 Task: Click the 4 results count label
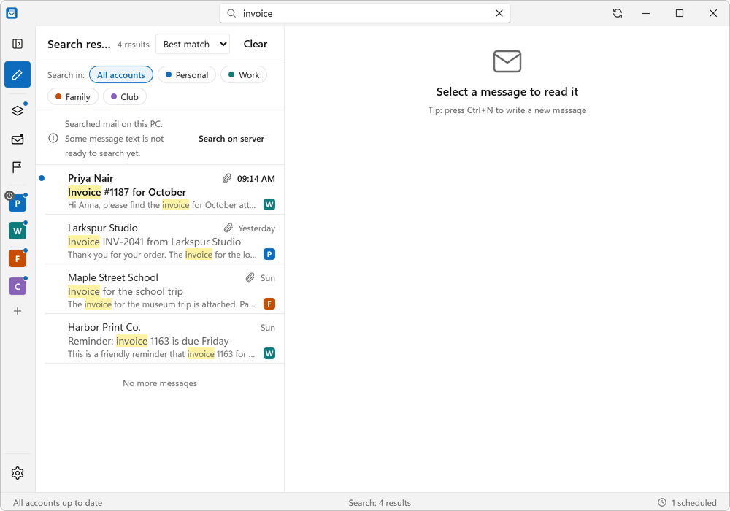coord(133,45)
